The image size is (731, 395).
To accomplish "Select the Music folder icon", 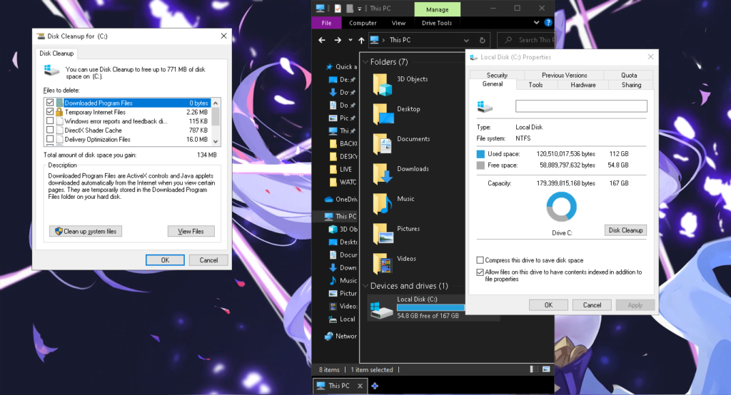I will click(383, 204).
